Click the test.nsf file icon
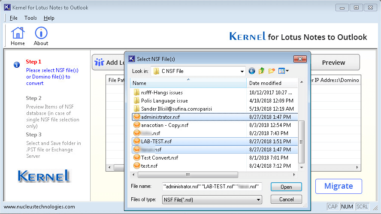Image resolution: width=381 pixels, height=214 pixels. tap(137, 166)
